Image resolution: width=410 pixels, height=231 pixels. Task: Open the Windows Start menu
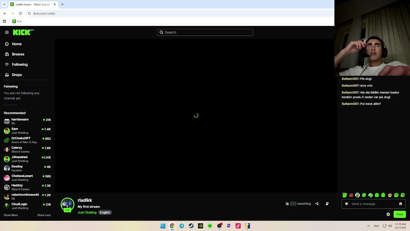pos(163,226)
